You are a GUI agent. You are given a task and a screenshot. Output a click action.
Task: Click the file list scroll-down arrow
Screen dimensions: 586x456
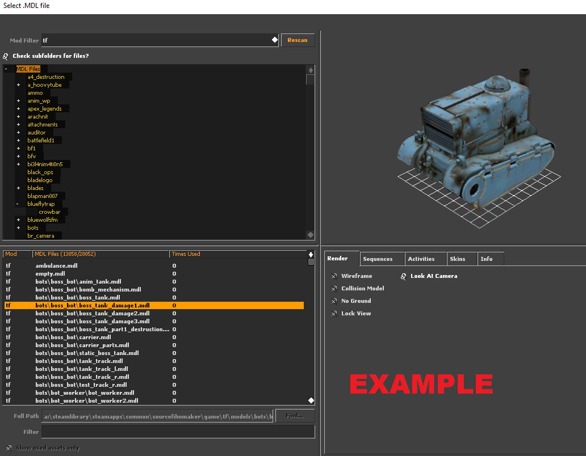(x=311, y=400)
